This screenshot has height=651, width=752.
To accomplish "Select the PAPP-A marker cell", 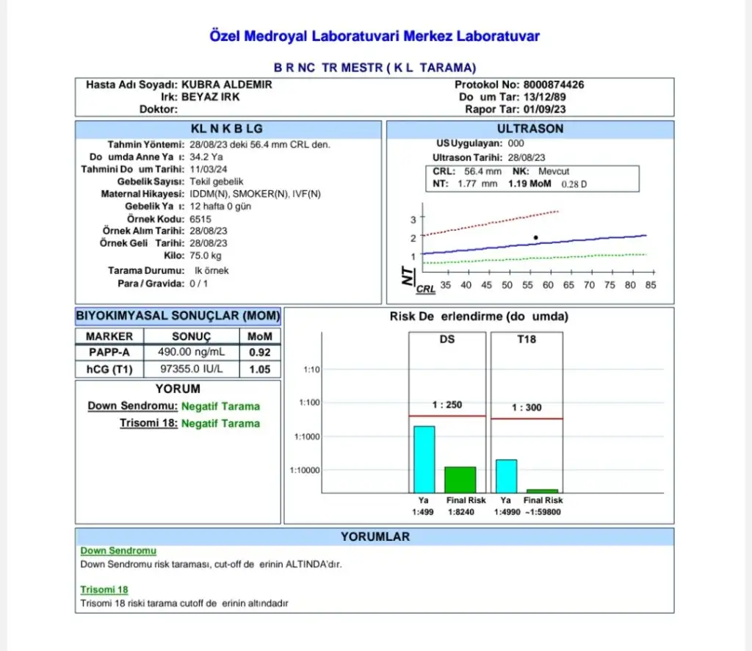I will point(109,352).
